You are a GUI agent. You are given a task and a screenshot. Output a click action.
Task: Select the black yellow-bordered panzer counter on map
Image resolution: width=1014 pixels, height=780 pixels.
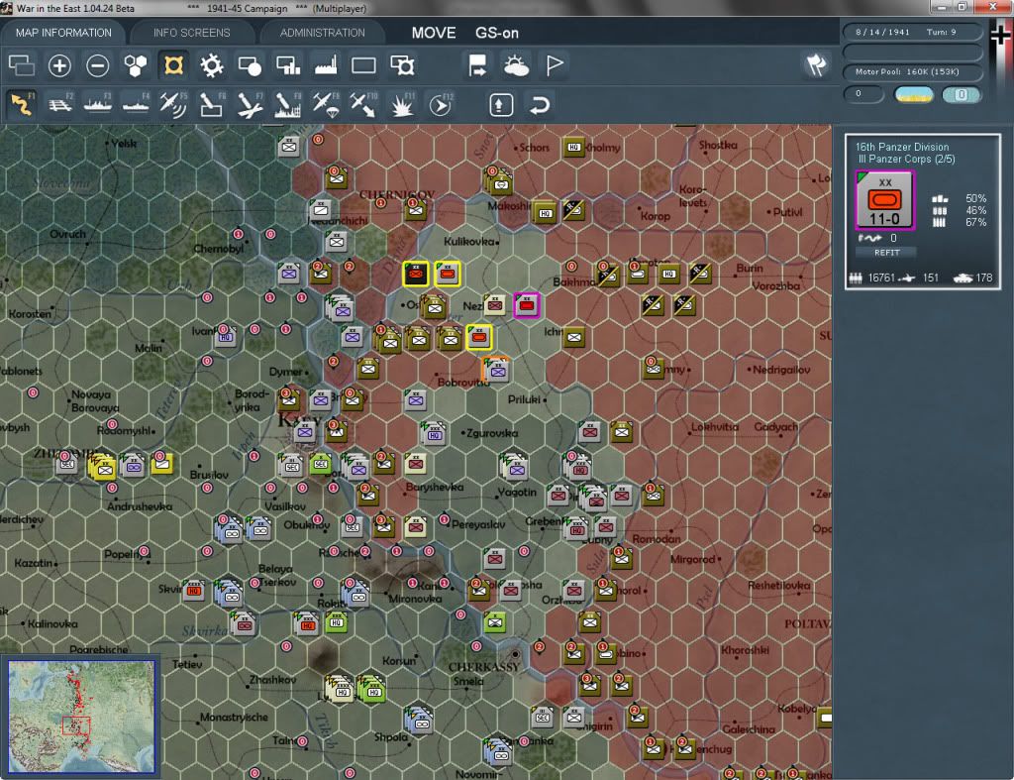coord(415,274)
